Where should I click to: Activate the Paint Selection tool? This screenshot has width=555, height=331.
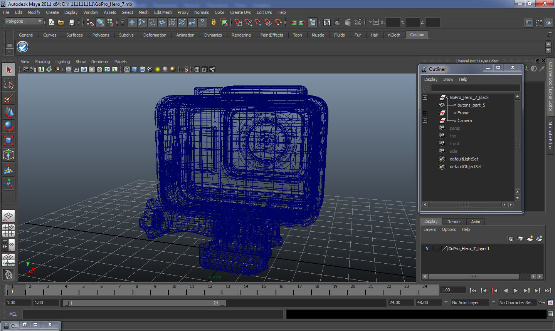click(x=8, y=98)
